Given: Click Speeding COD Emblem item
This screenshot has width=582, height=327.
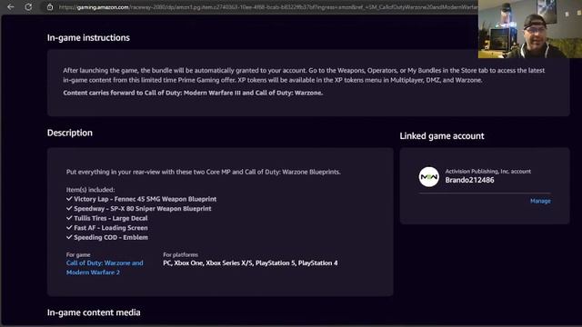Looking at the screenshot, I should tap(111, 238).
